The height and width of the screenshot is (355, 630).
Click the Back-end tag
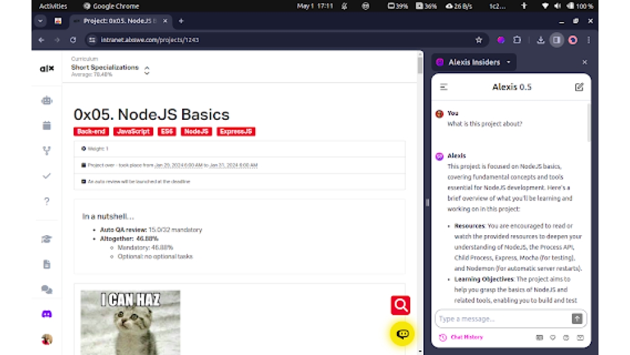(x=91, y=131)
